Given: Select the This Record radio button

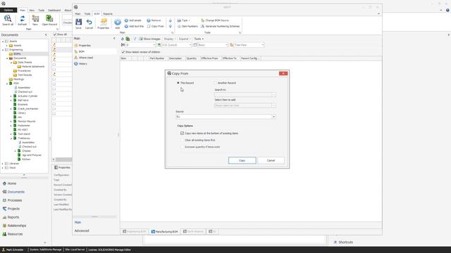Looking at the screenshot, I should click(x=178, y=83).
